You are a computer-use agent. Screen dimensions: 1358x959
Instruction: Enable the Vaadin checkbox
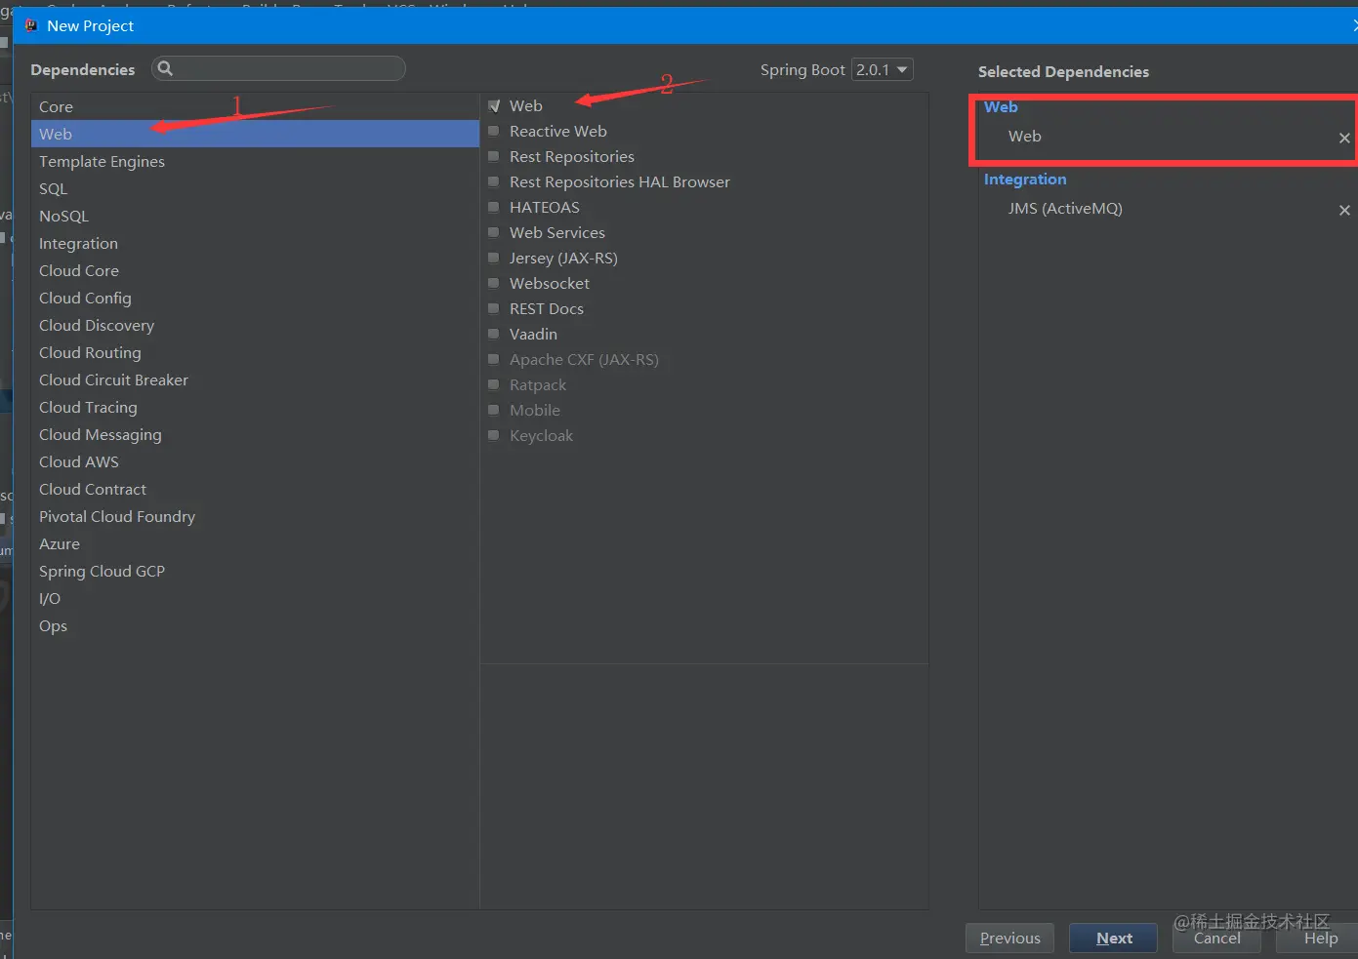[x=494, y=334]
